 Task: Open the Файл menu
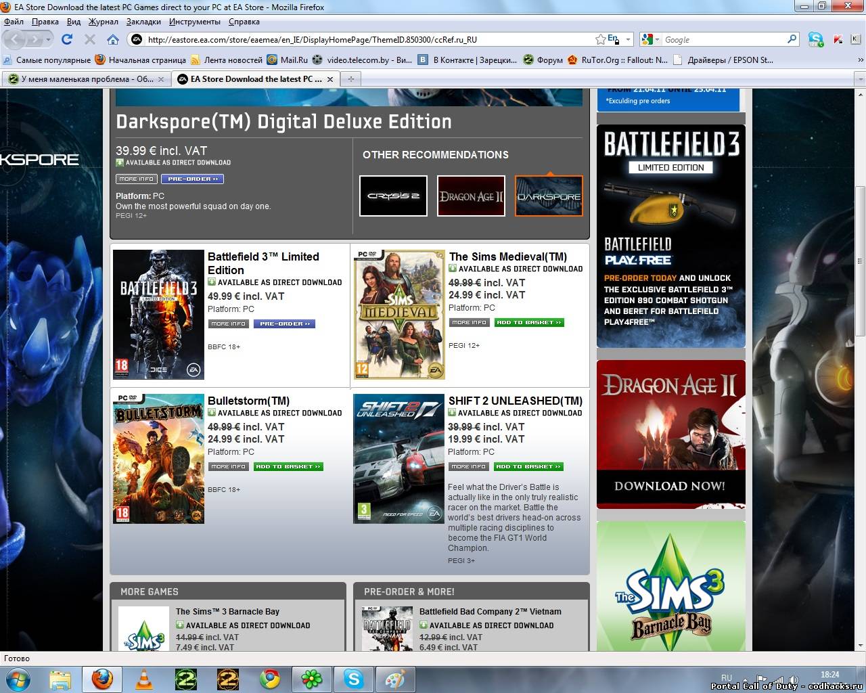(14, 22)
